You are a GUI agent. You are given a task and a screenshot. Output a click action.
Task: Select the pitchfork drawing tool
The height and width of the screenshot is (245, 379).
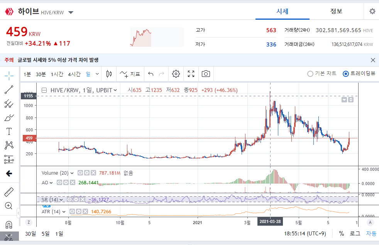coord(9,104)
